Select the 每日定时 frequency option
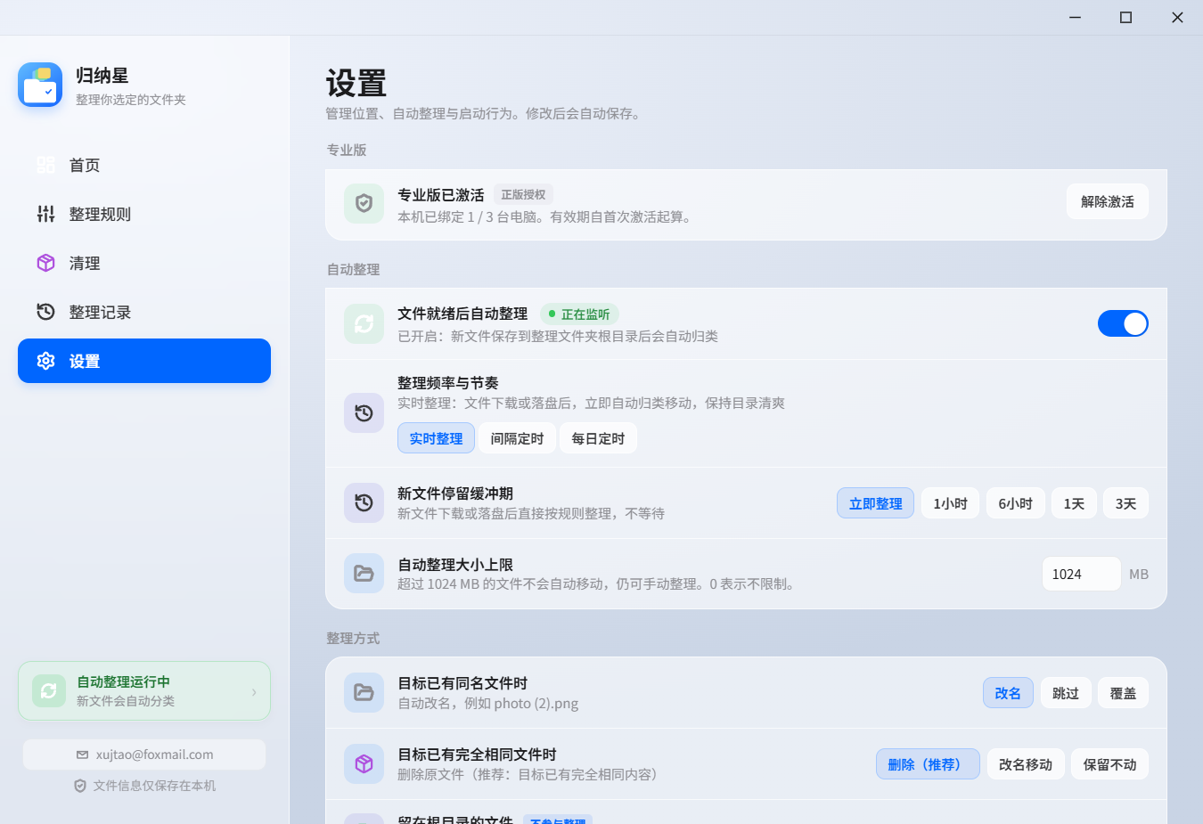The image size is (1203, 824). [598, 438]
